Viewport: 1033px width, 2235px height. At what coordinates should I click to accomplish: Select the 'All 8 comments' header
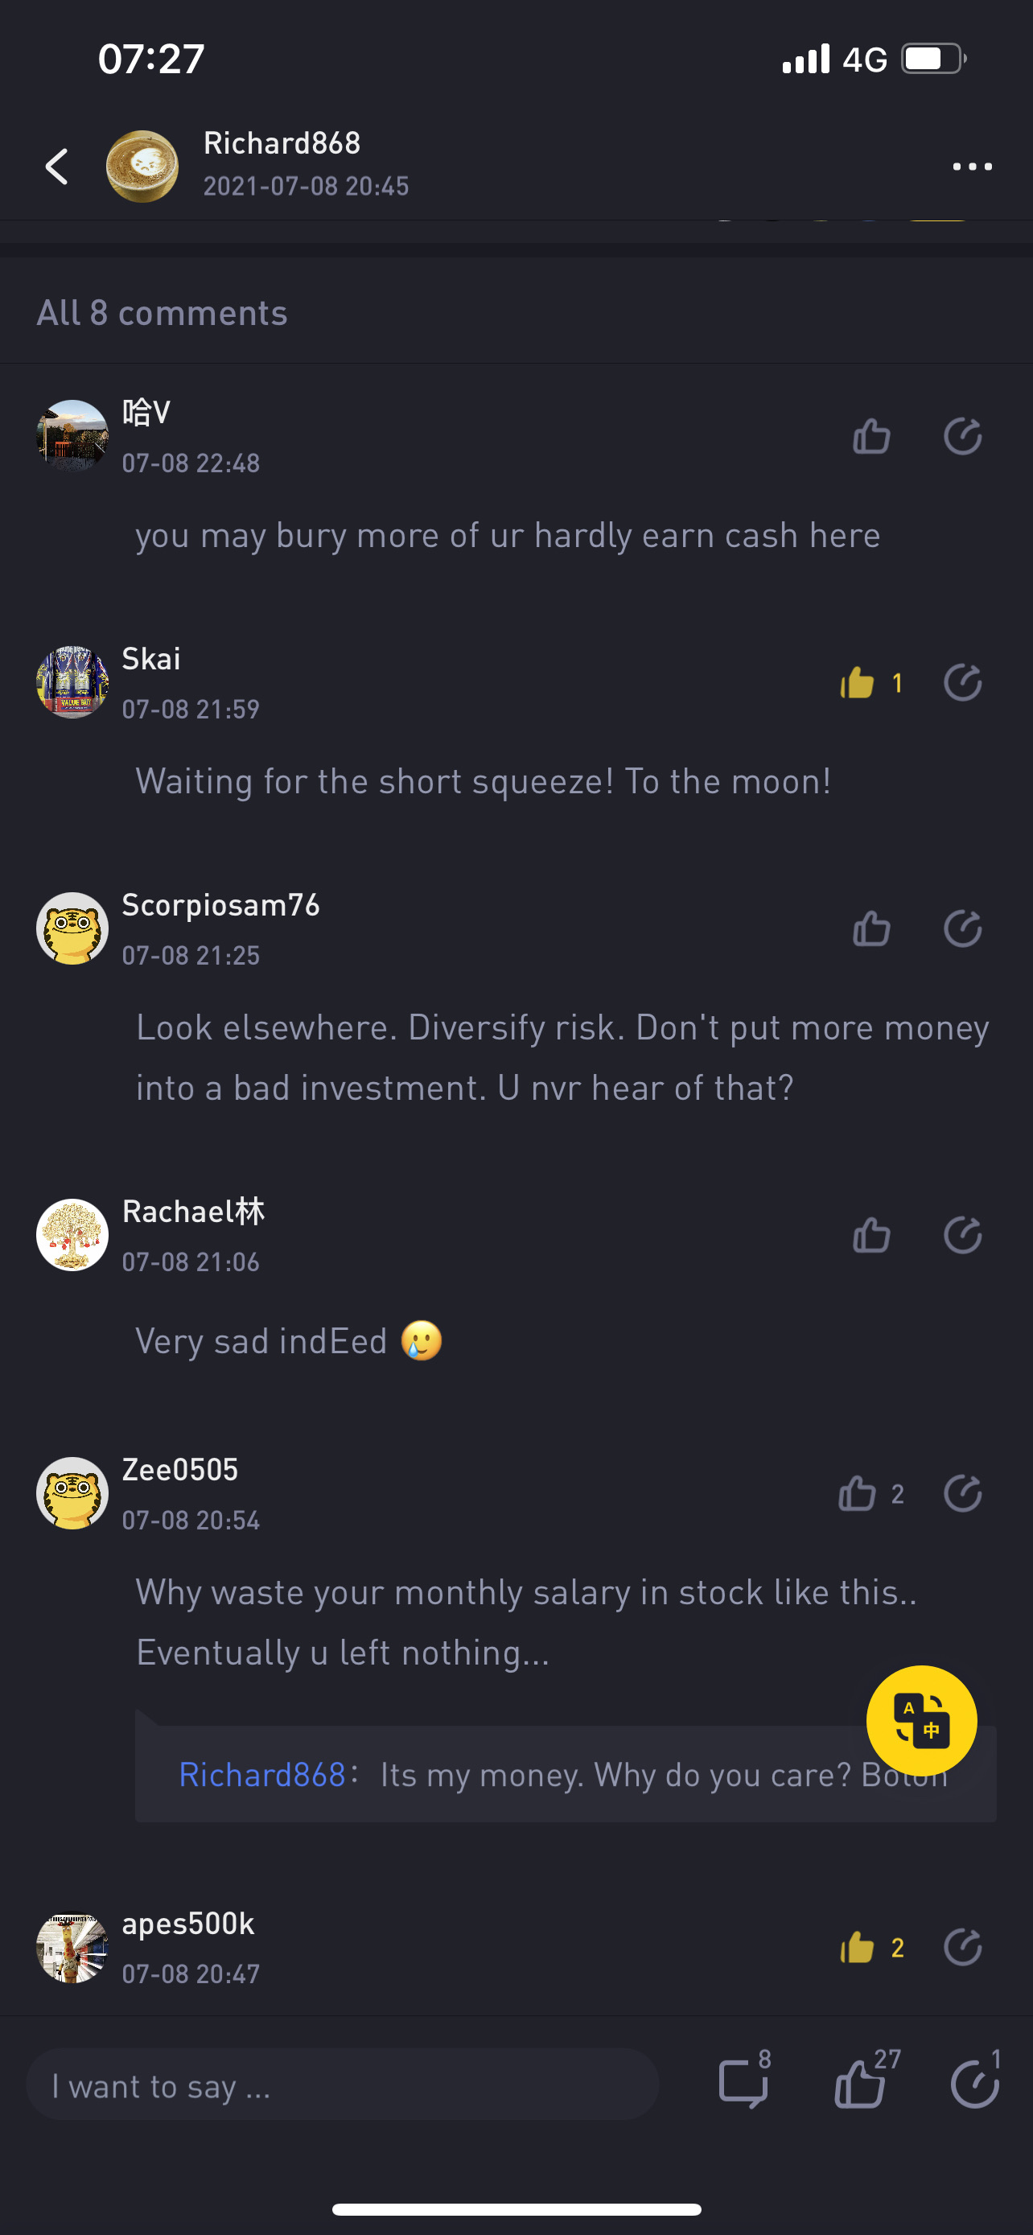click(162, 313)
